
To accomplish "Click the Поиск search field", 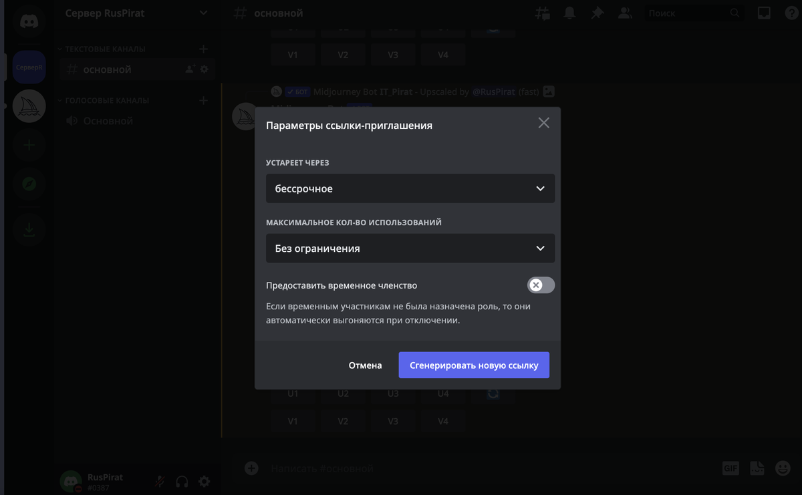I will 687,13.
